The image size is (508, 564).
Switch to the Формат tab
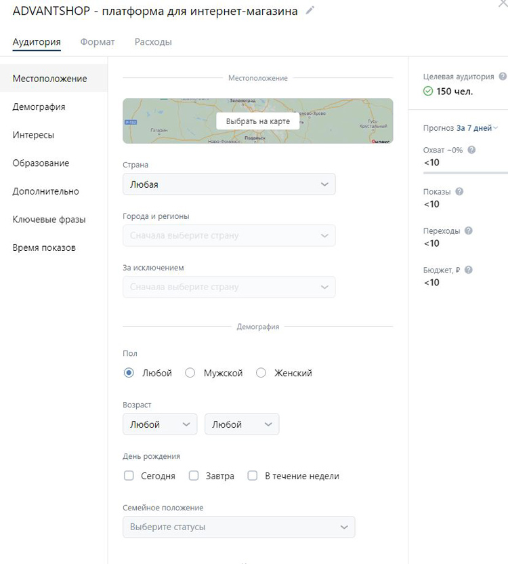pos(98,42)
